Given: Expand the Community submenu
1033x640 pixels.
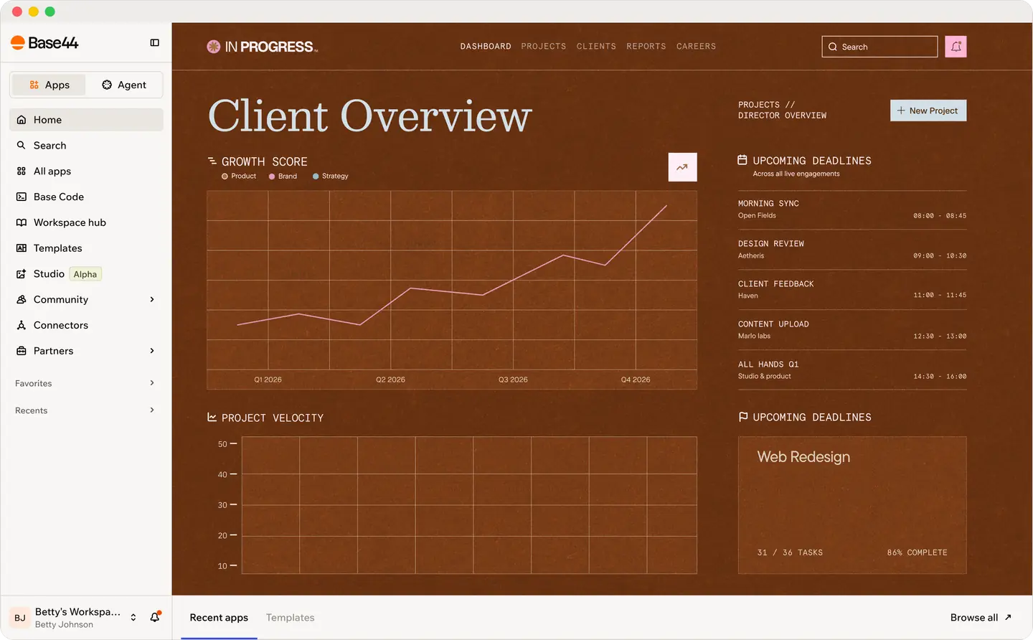Looking at the screenshot, I should click(x=152, y=299).
